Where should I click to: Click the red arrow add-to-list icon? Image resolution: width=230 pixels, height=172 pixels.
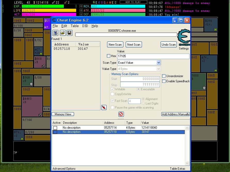104,107
